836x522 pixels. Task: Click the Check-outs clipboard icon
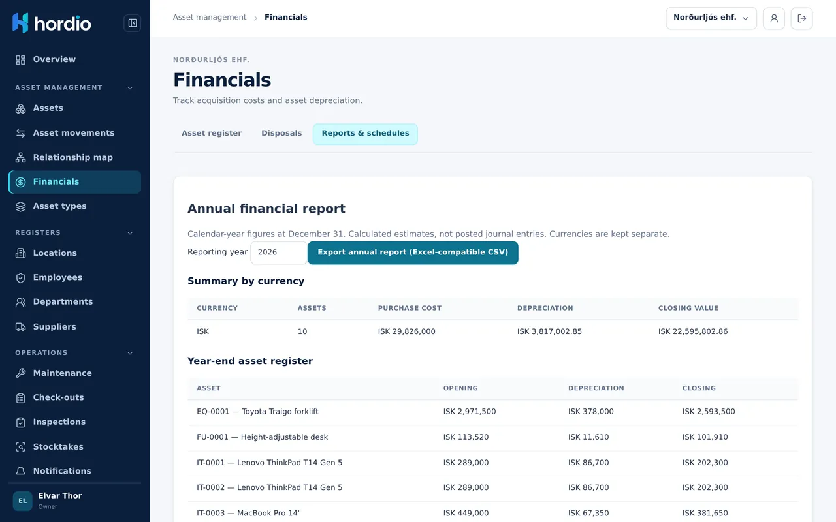pos(21,397)
